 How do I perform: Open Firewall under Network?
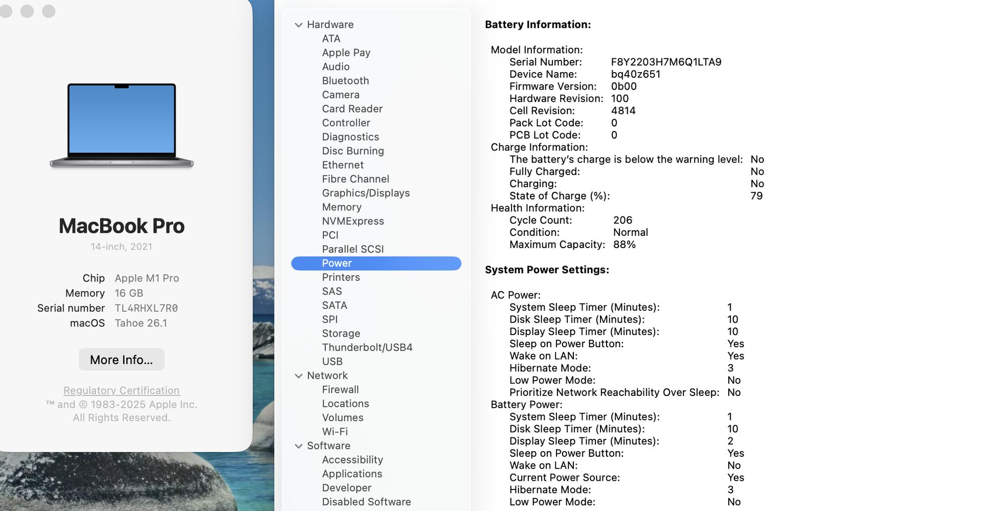pyautogui.click(x=340, y=390)
